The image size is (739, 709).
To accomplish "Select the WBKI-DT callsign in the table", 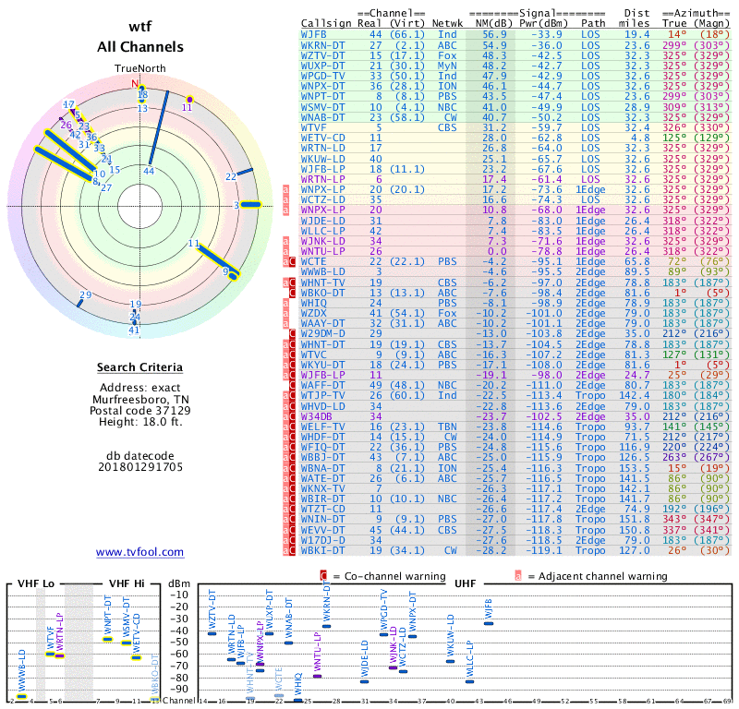I will click(x=322, y=550).
